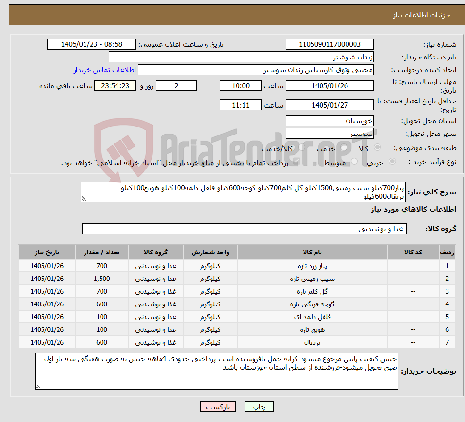Click the general need description textarea

pyautogui.click(x=243, y=192)
